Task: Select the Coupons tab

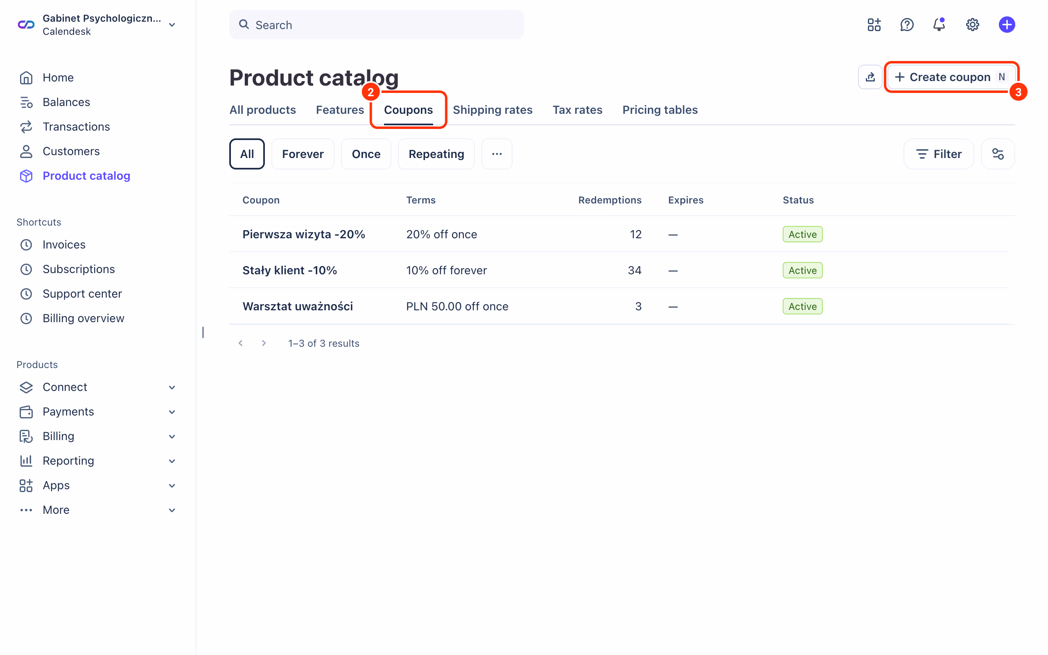Action: 409,110
